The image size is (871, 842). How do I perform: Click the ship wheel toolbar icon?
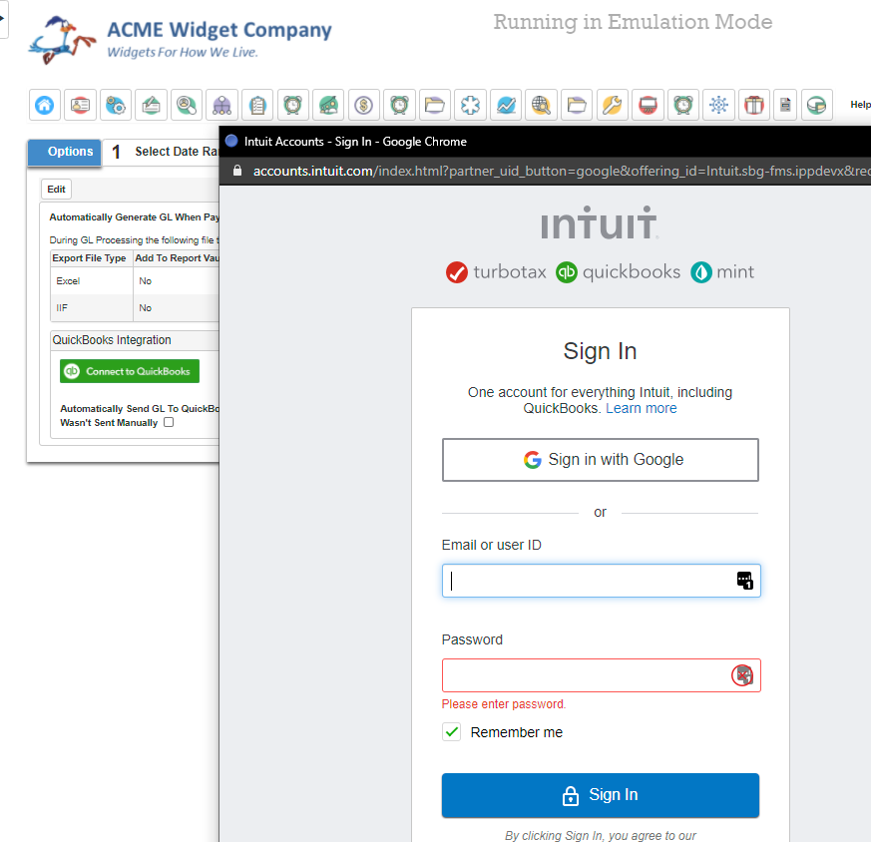[718, 105]
